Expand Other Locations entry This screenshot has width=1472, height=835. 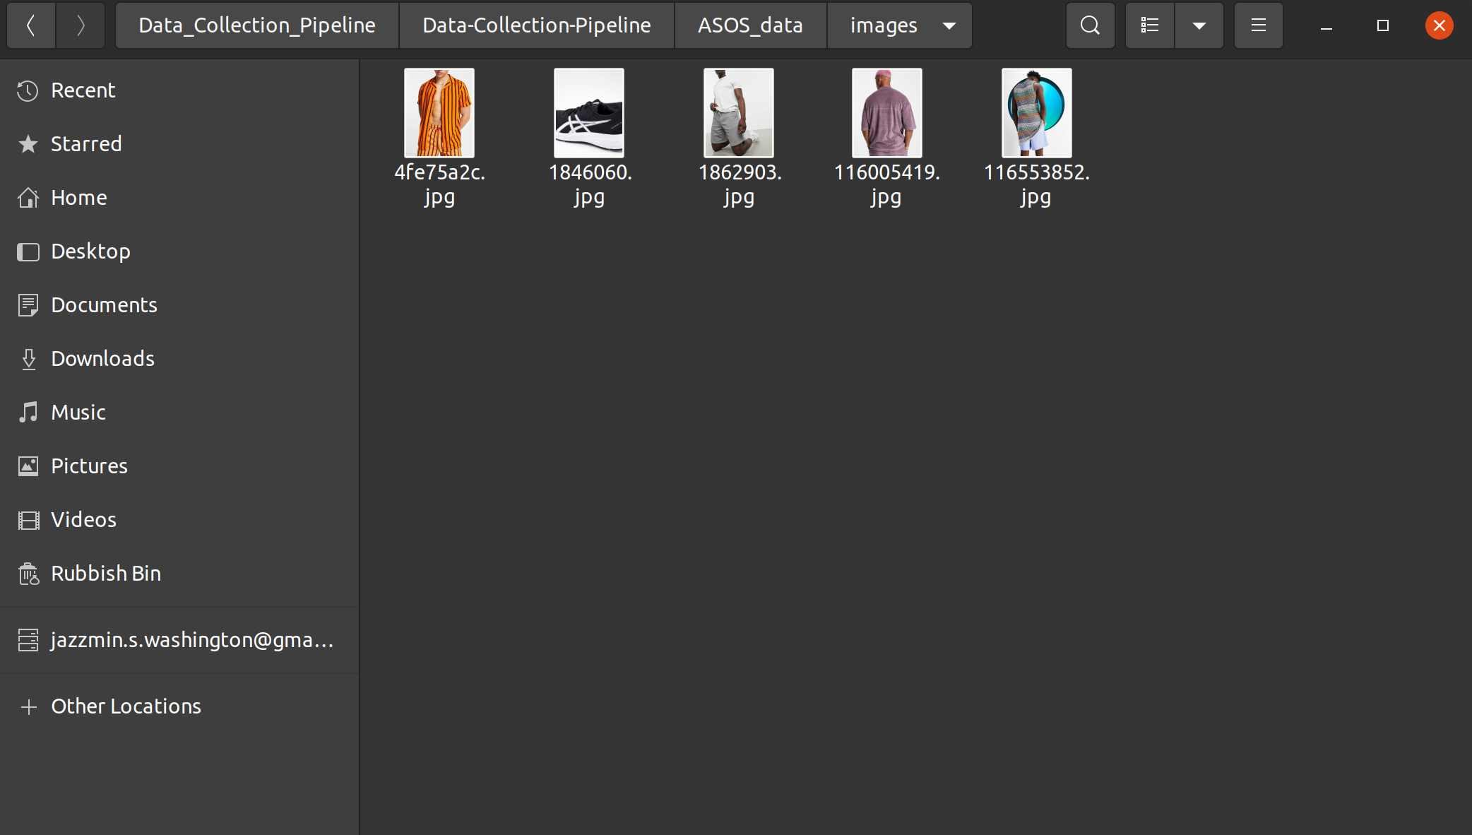126,706
